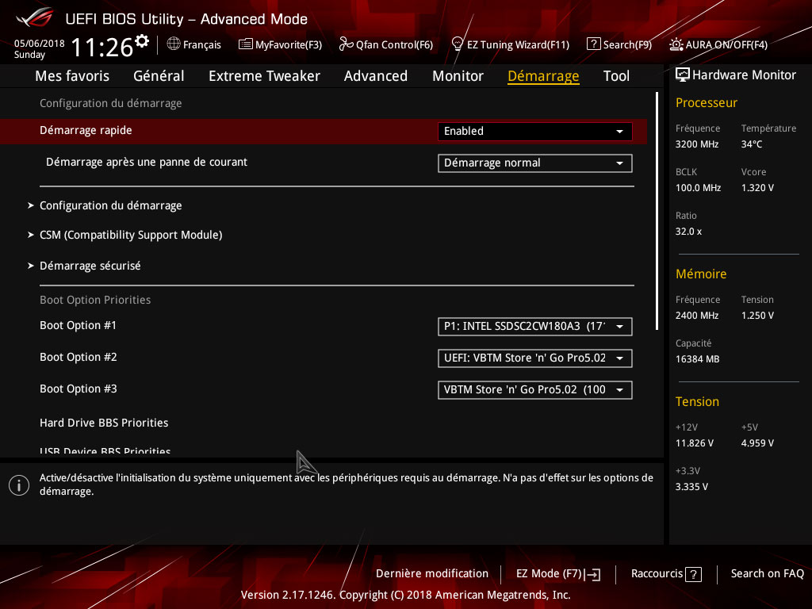Launch EZ Tuning Wizard bulb icon

458,44
